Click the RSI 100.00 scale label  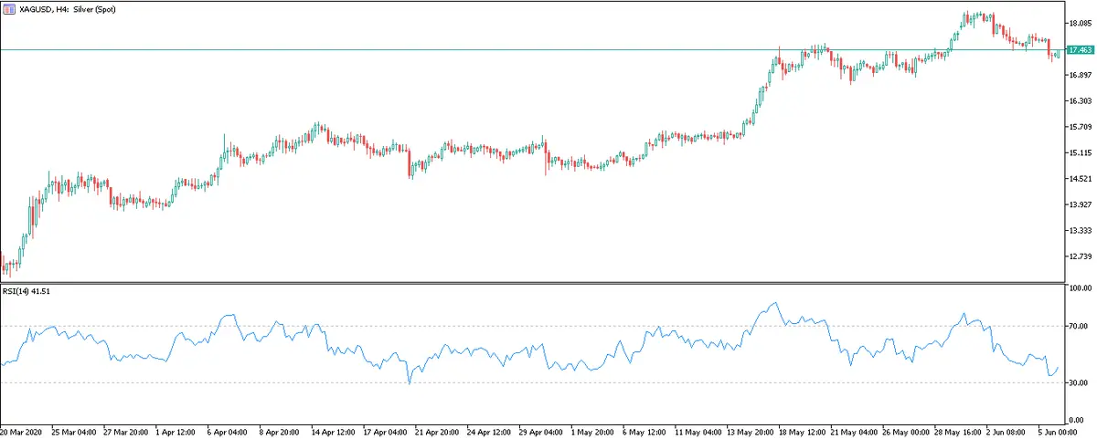pyautogui.click(x=1081, y=288)
